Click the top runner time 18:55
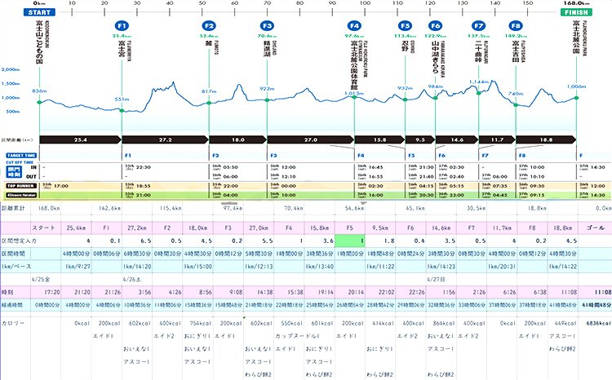The height and width of the screenshot is (380, 612). click(144, 186)
